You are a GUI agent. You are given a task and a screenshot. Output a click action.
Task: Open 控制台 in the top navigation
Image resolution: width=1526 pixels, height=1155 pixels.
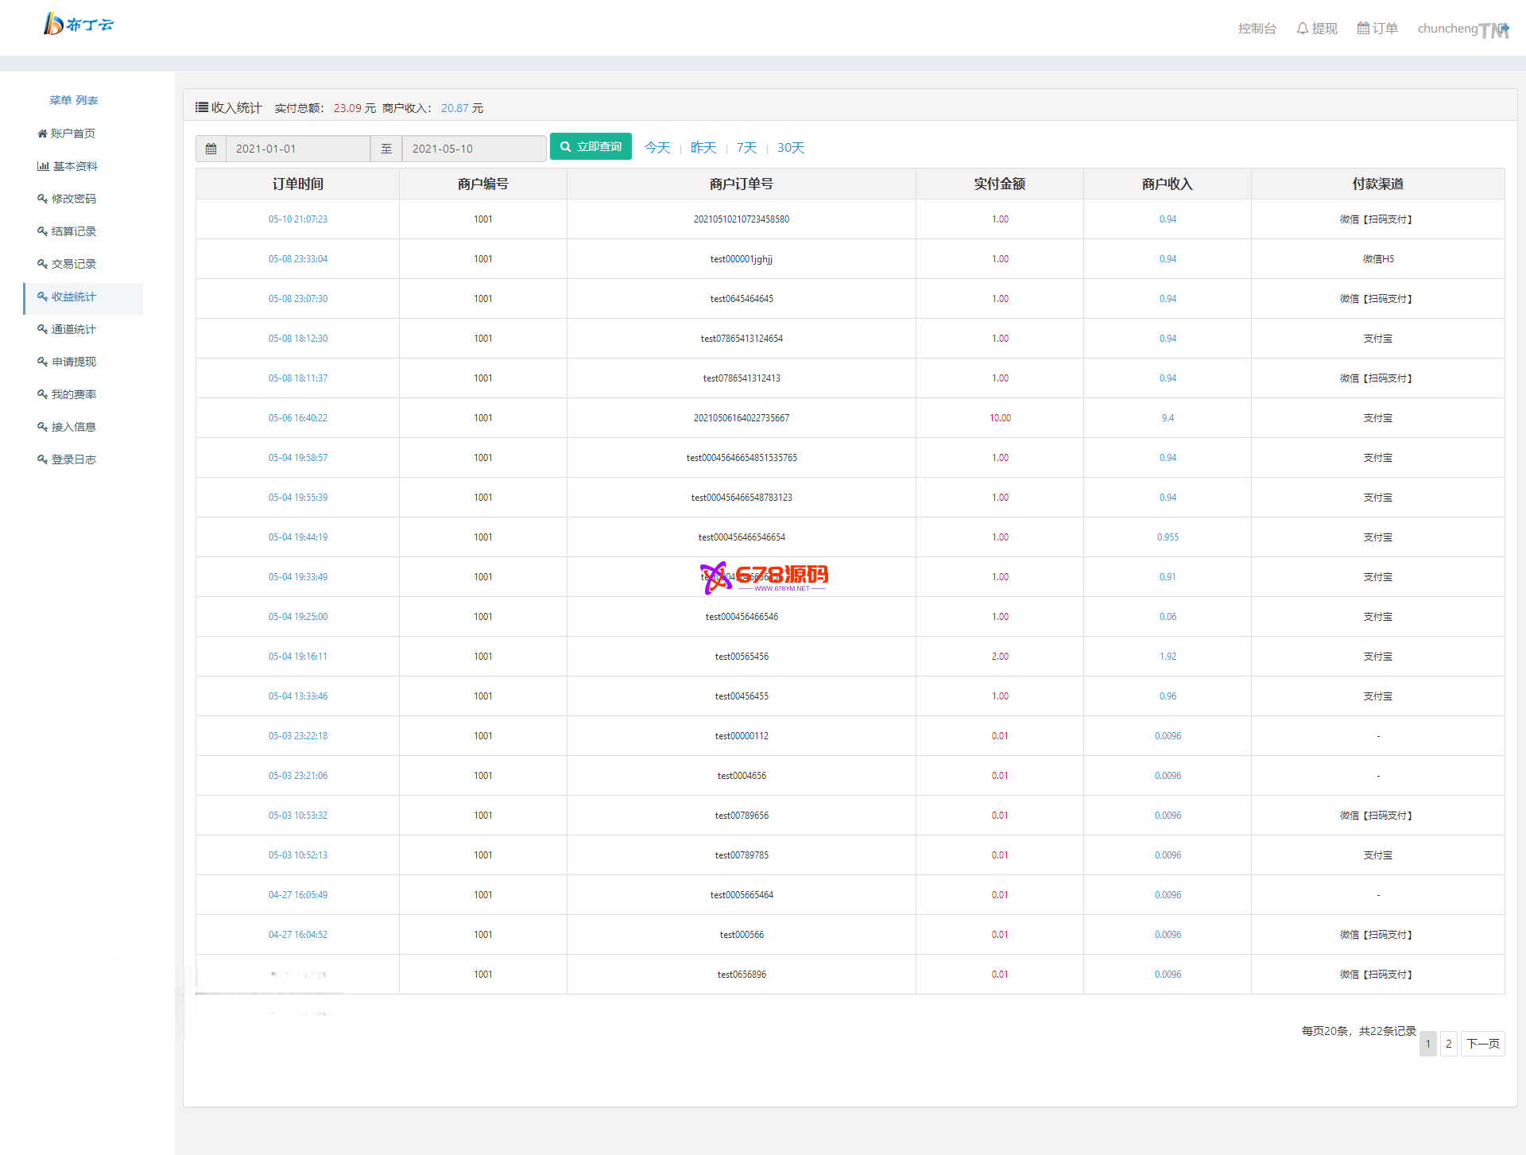(x=1257, y=29)
